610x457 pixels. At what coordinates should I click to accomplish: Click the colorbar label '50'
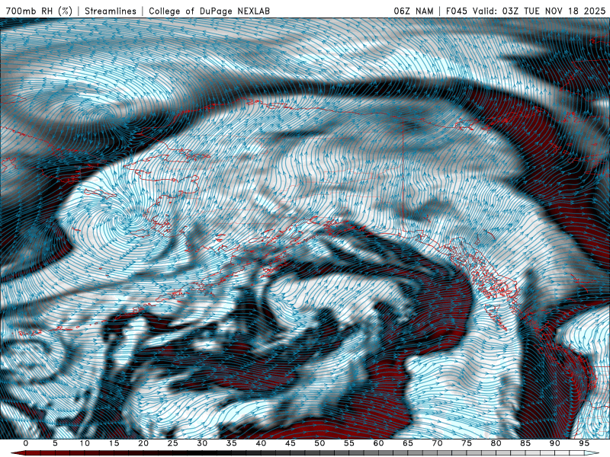[319, 443]
